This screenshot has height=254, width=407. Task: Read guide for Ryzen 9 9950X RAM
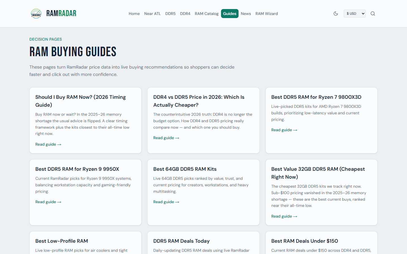(48, 202)
